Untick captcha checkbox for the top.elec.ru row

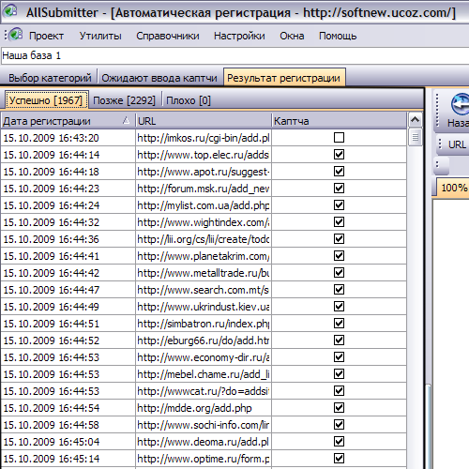click(339, 155)
